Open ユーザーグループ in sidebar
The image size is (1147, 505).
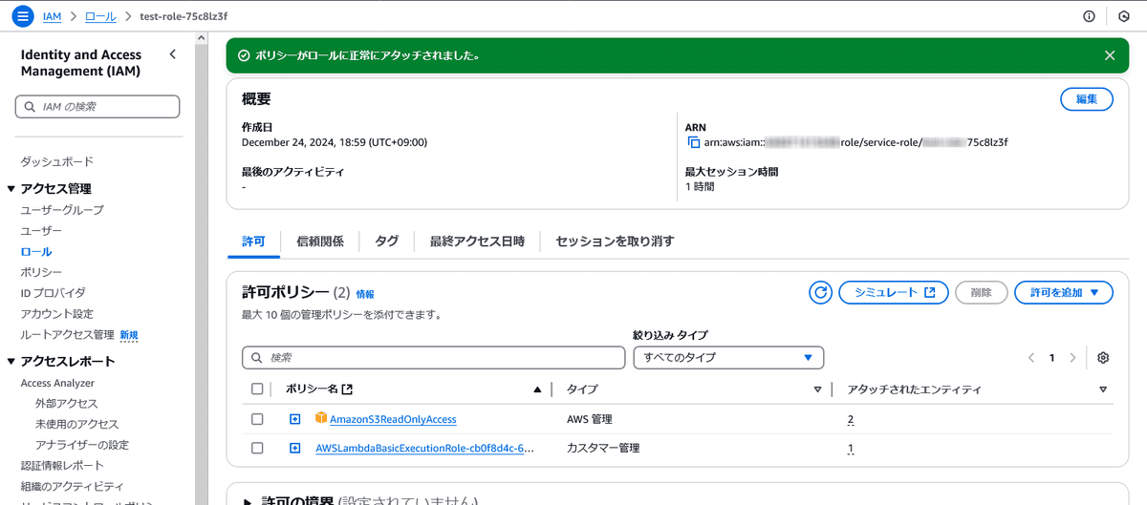pos(62,209)
